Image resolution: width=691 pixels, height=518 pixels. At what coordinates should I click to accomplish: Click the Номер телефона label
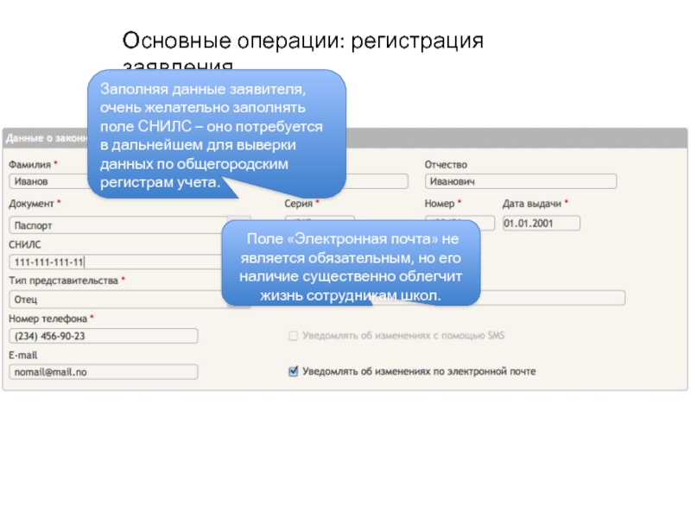click(48, 319)
